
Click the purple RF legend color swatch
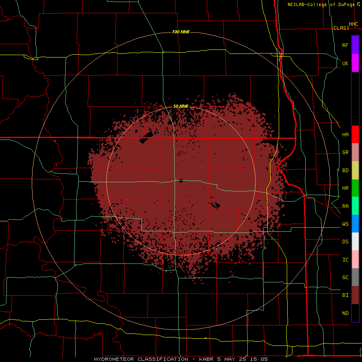coord(355,45)
